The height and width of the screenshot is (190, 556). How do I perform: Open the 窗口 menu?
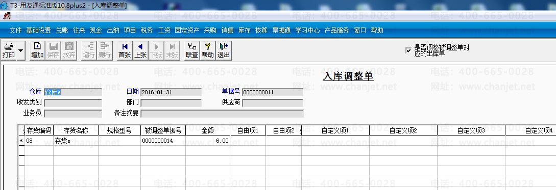(360, 31)
